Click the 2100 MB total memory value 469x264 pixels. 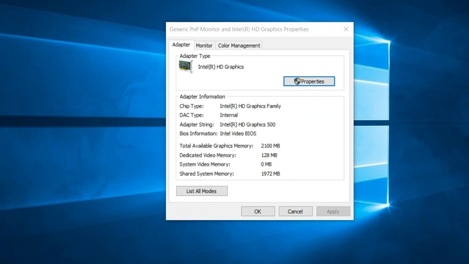[x=271, y=146]
